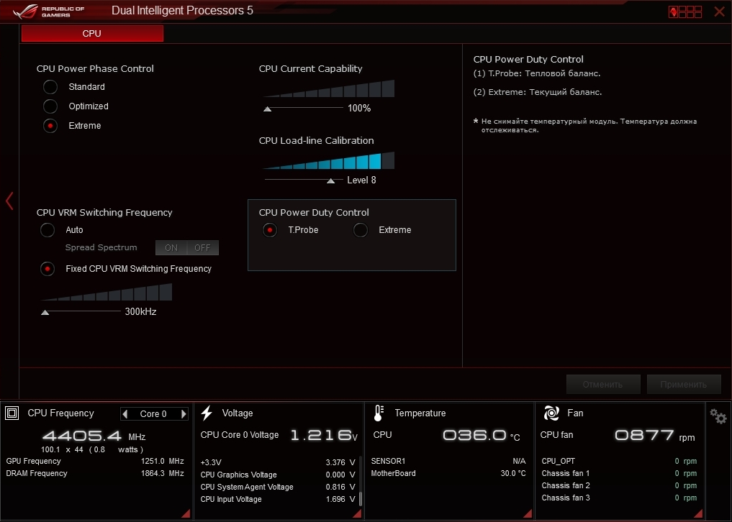Adjust CPU Current Capability slider handle
The height and width of the screenshot is (522, 732).
pyautogui.click(x=268, y=109)
